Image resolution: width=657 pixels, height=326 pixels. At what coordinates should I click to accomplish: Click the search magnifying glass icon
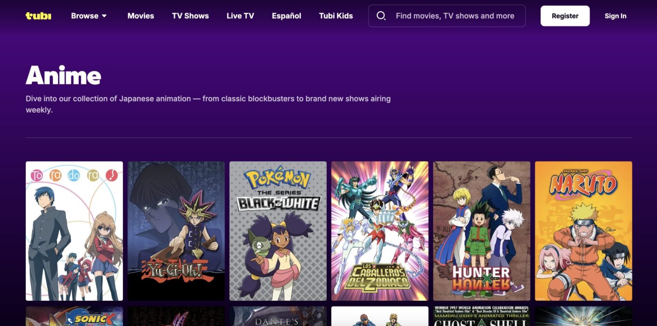[x=381, y=16]
